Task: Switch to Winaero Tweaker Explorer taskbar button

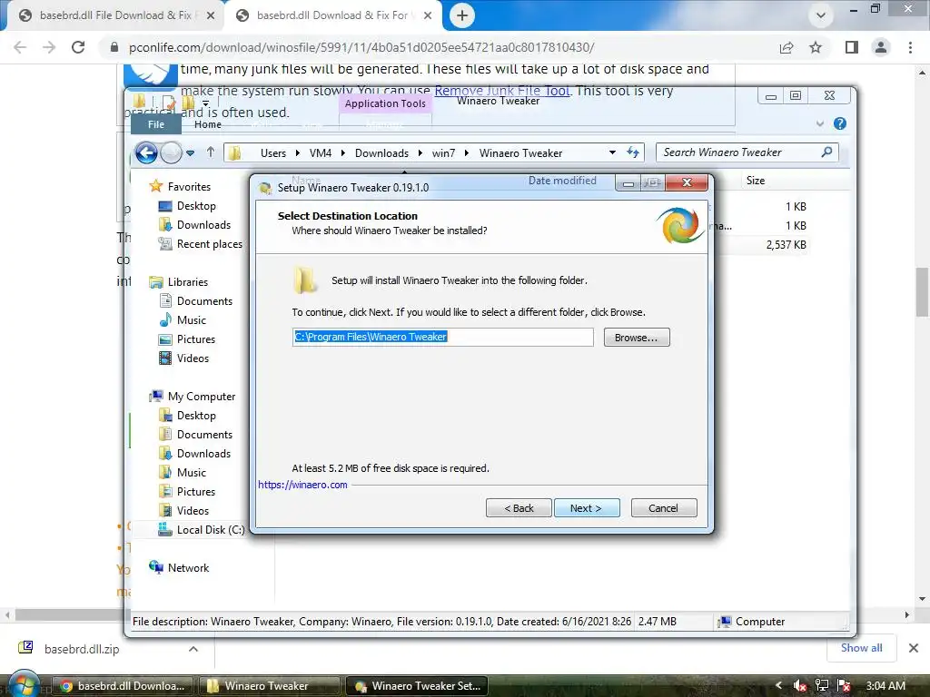Action: tap(269, 686)
